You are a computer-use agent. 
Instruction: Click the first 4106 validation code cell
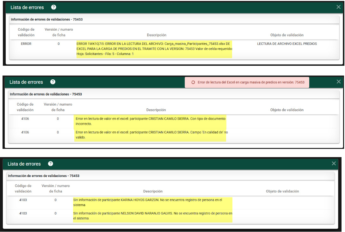tap(25, 119)
